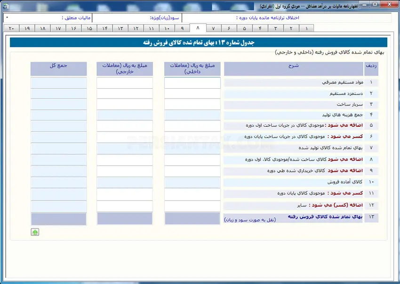400x284 pixels.
Task: Click foreign amount field for row 1 مواد مستقيم مصرفي
Action: point(125,83)
